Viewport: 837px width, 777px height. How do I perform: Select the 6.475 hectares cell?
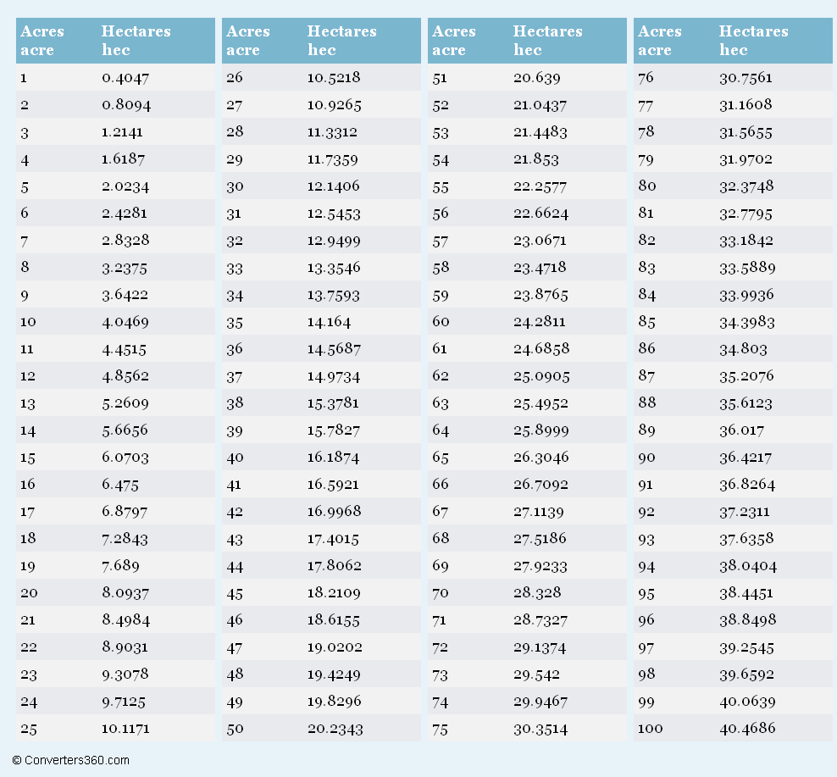(120, 485)
